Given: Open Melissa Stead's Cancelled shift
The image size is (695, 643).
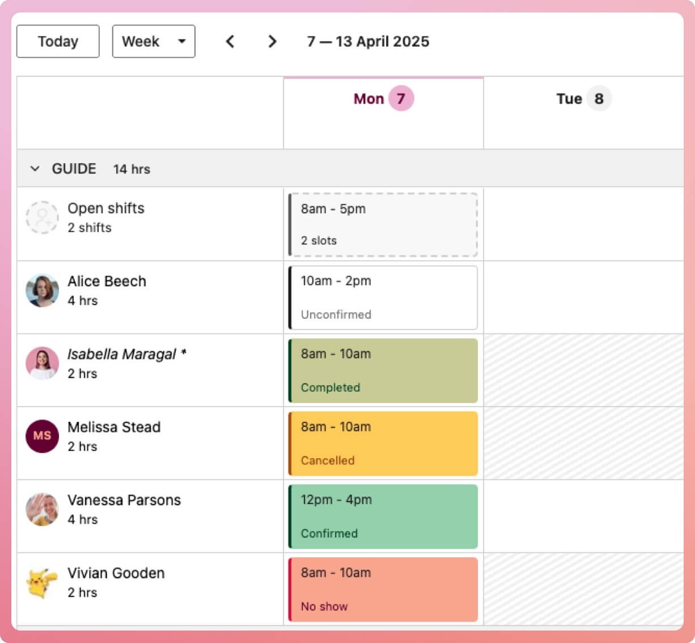Looking at the screenshot, I should 383,443.
